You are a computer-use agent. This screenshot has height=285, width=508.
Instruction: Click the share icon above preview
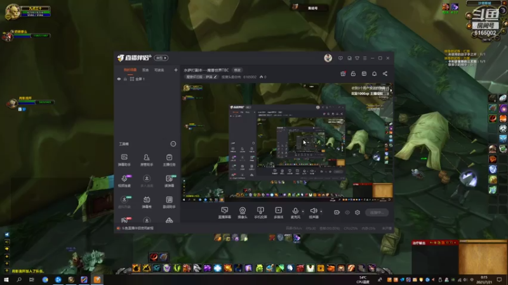[x=385, y=73]
